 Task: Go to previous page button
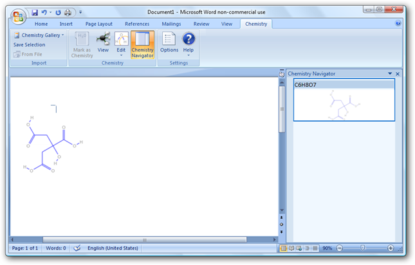pos(282,217)
